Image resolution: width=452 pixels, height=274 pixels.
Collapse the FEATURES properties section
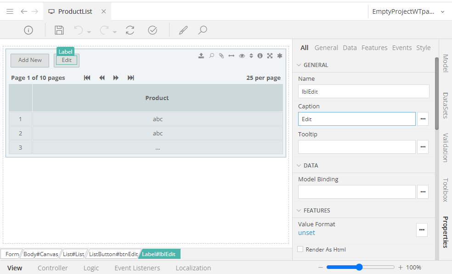(299, 211)
